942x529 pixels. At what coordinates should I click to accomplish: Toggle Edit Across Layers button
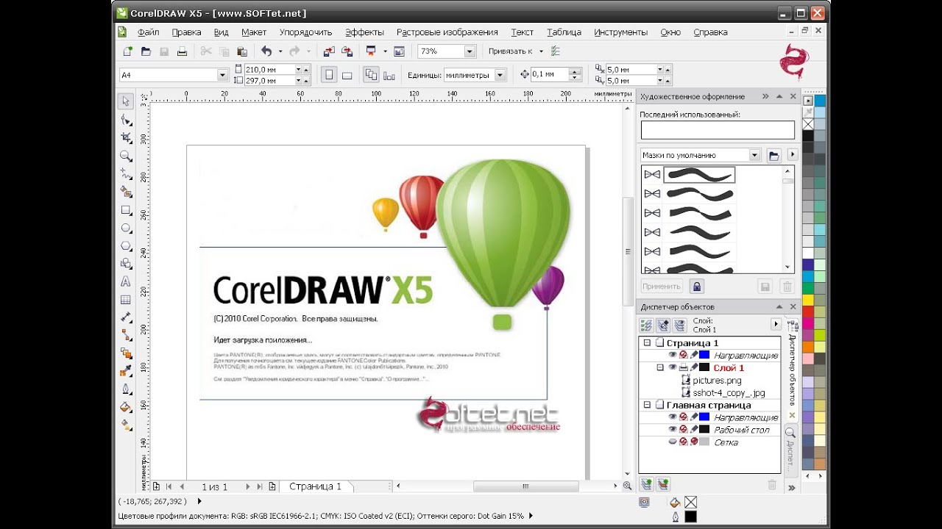click(663, 325)
